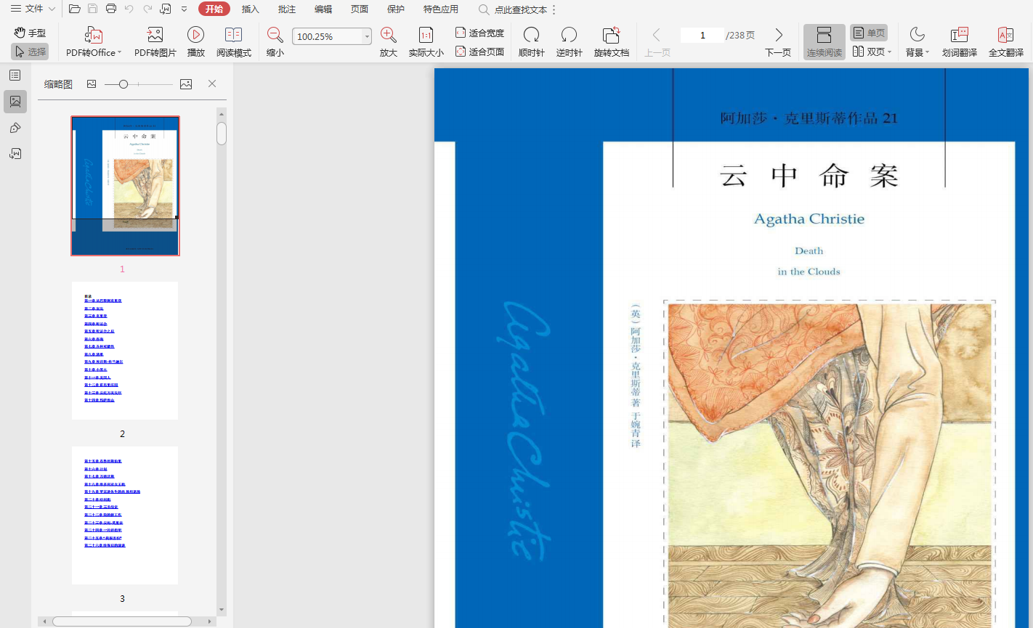Start 播放 slideshow playback

click(x=195, y=41)
